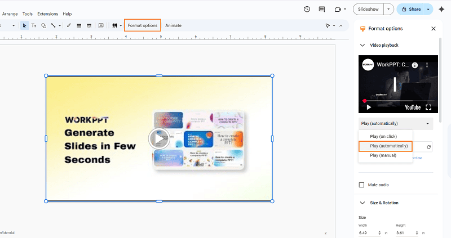
Task: Click top-left resize handle of video
Action: tap(46, 76)
